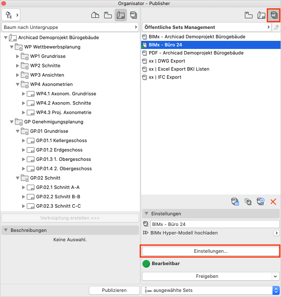
Task: Collapse GP Genehmigungsplanung folder
Action: coord(12,122)
